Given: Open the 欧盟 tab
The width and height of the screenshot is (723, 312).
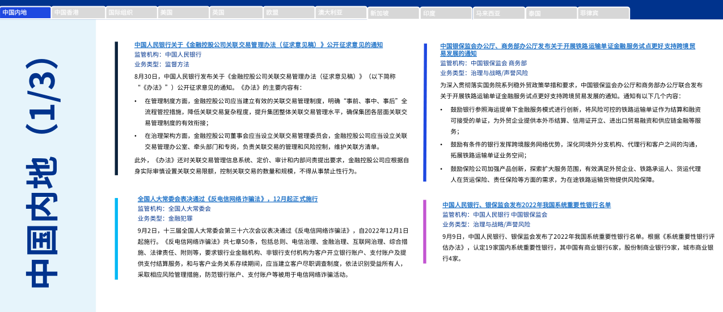Looking at the screenshot, I should (288, 12).
